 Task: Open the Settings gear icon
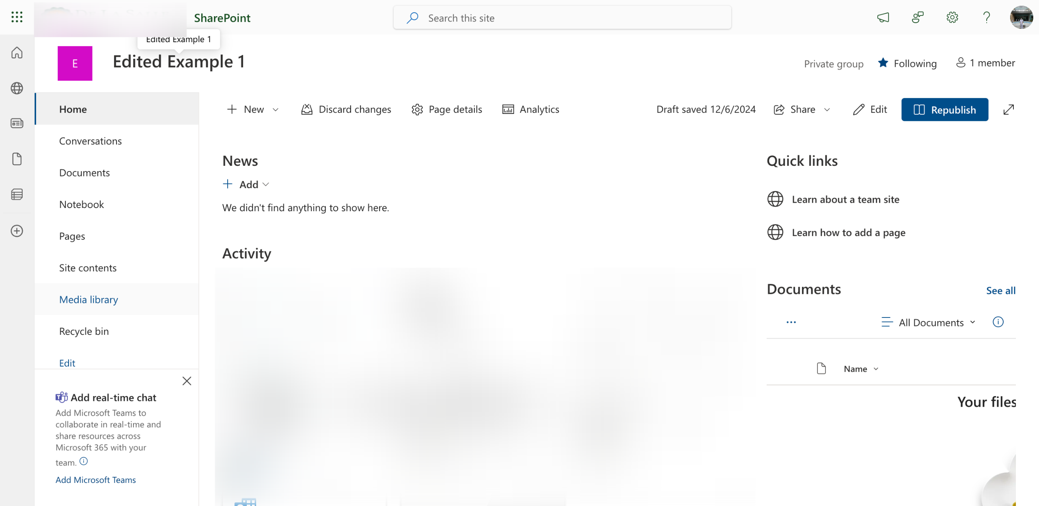click(952, 17)
